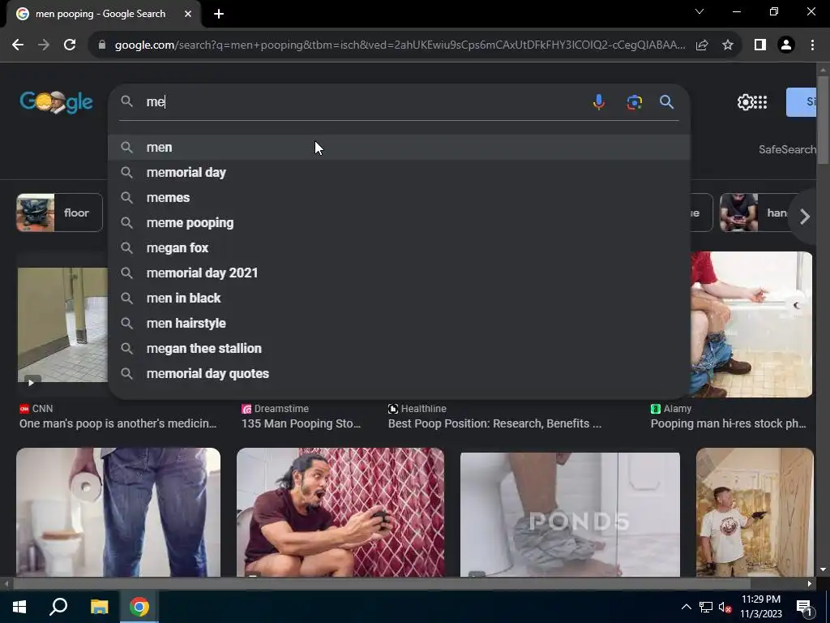The width and height of the screenshot is (830, 623).
Task: Select the 'memorial day' suggestion
Action: point(399,173)
